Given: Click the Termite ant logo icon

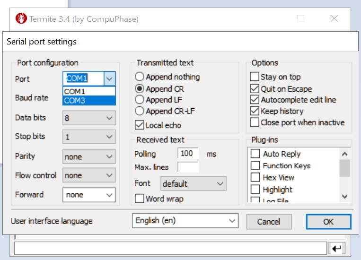Looking at the screenshot, I should click(21, 19).
